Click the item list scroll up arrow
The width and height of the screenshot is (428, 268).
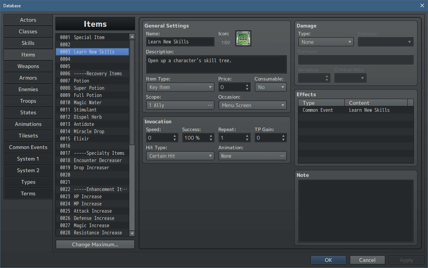[132, 37]
